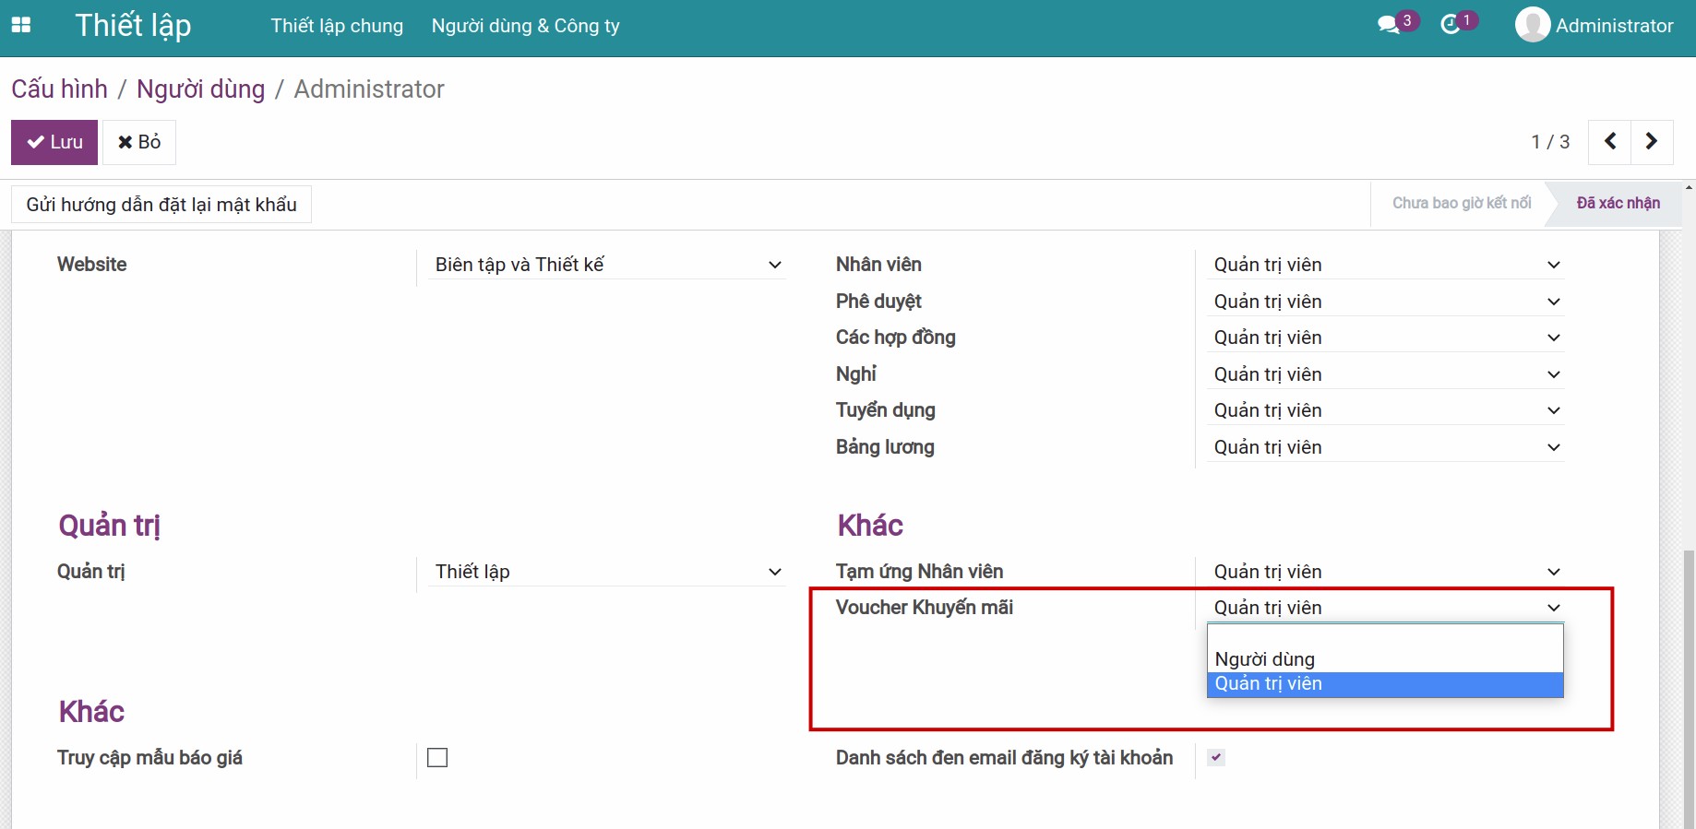Choose Người dùng option in the list
1696x829 pixels.
[x=1385, y=659]
